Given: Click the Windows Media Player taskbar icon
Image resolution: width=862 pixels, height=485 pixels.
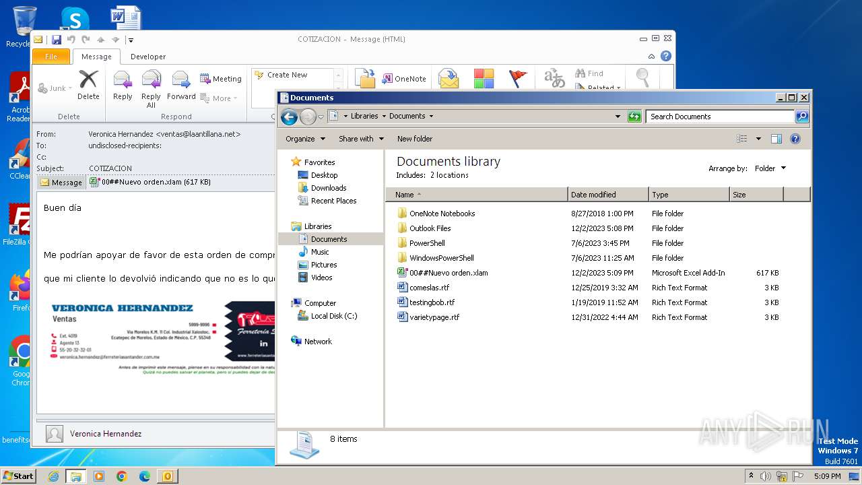Looking at the screenshot, I should 99,476.
